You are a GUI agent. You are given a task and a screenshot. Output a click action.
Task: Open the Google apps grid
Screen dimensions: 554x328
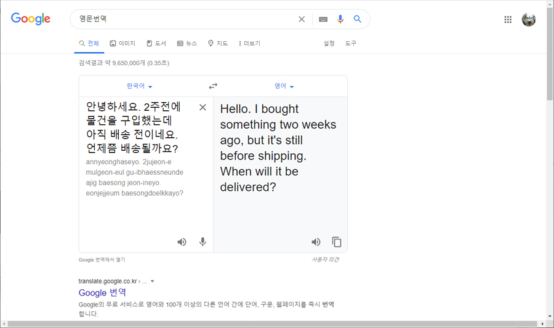tap(508, 20)
